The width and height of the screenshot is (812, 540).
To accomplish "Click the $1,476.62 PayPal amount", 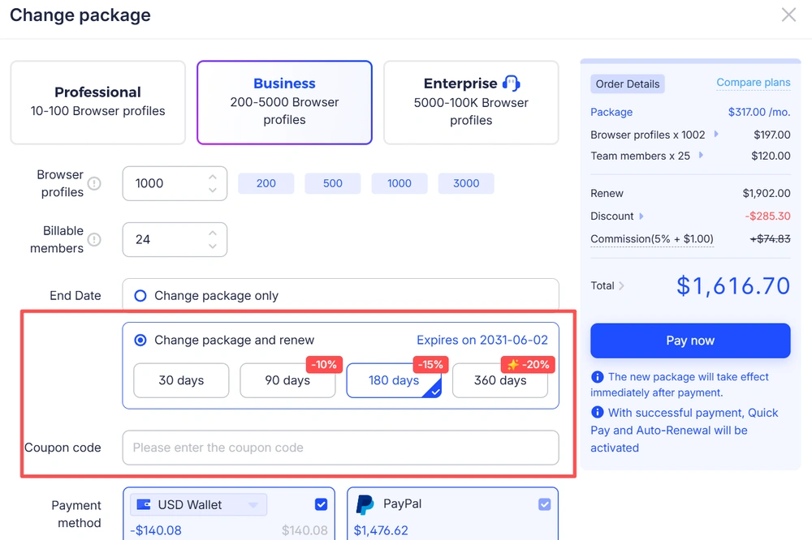I will click(381, 530).
